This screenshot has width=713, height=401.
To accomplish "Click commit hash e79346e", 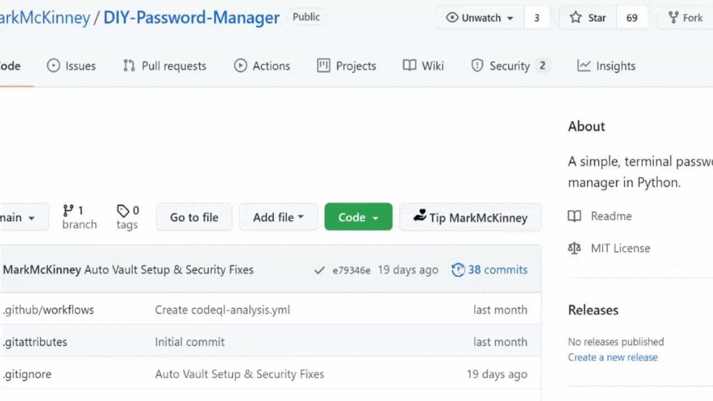I will [351, 270].
